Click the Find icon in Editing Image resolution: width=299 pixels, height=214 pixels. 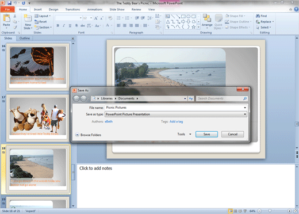pos(262,16)
